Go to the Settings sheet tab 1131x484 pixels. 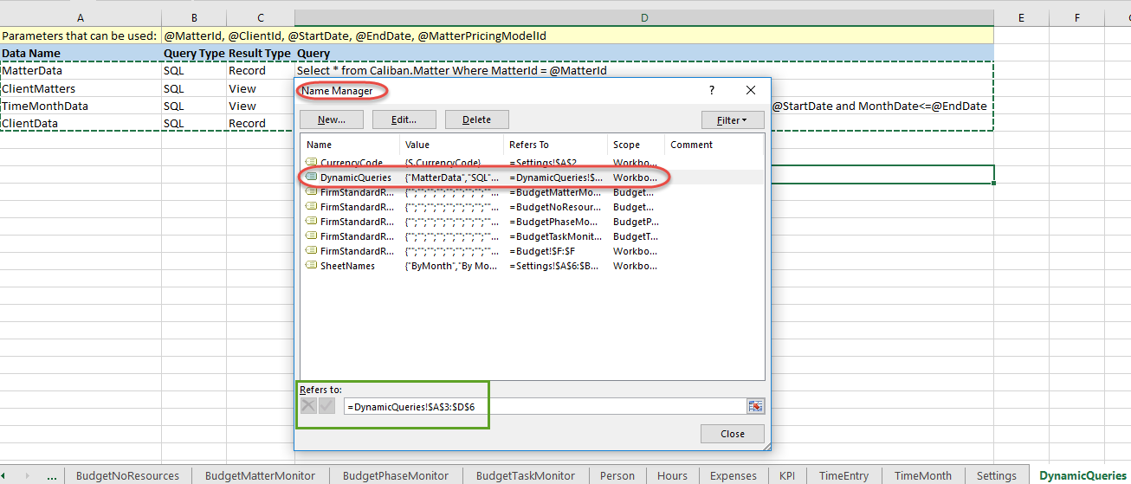996,475
